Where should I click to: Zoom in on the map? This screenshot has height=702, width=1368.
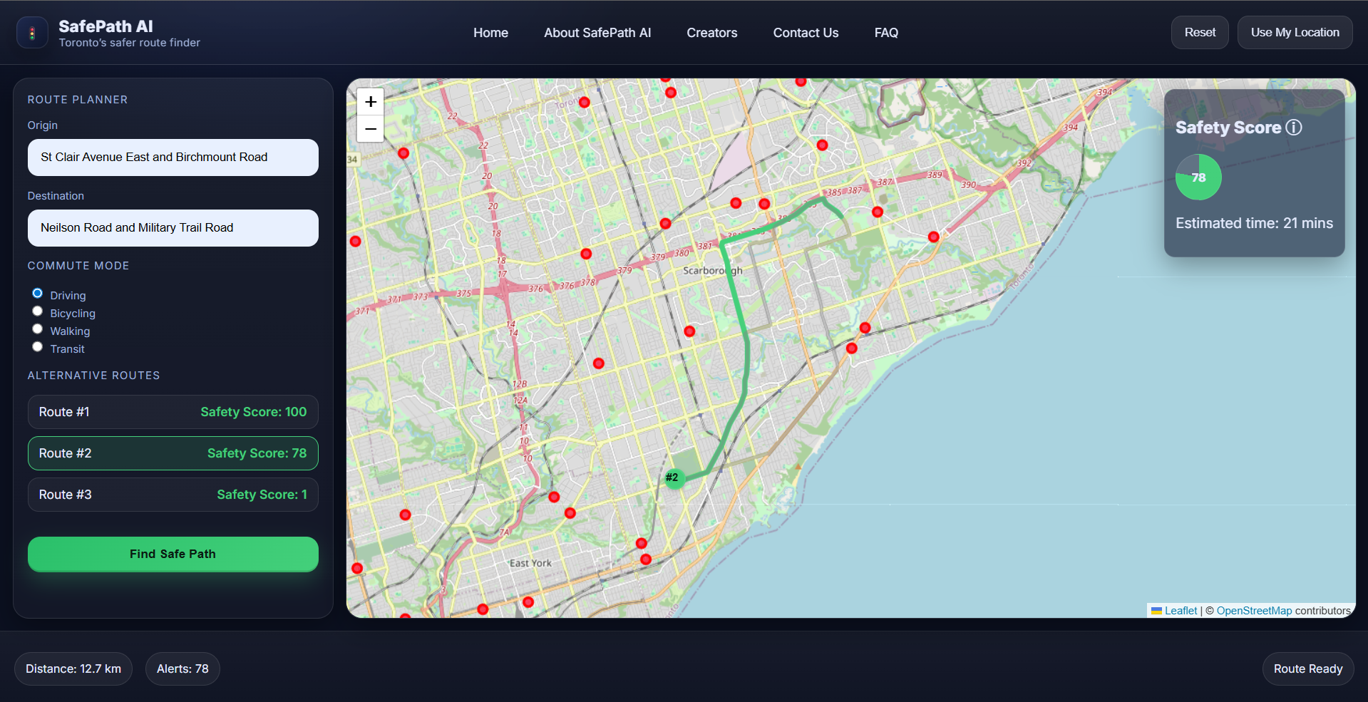[x=371, y=102]
